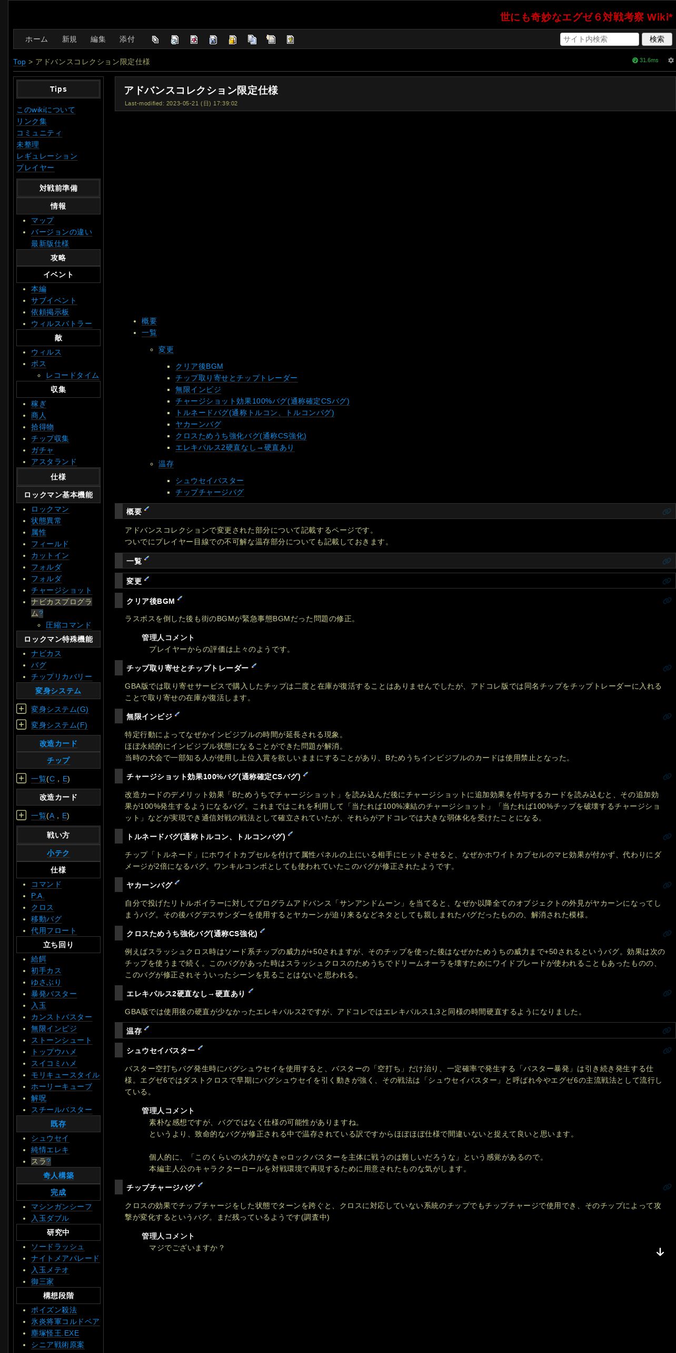Click the blue floppy disk icon
The image size is (676, 1353).
pos(213,40)
